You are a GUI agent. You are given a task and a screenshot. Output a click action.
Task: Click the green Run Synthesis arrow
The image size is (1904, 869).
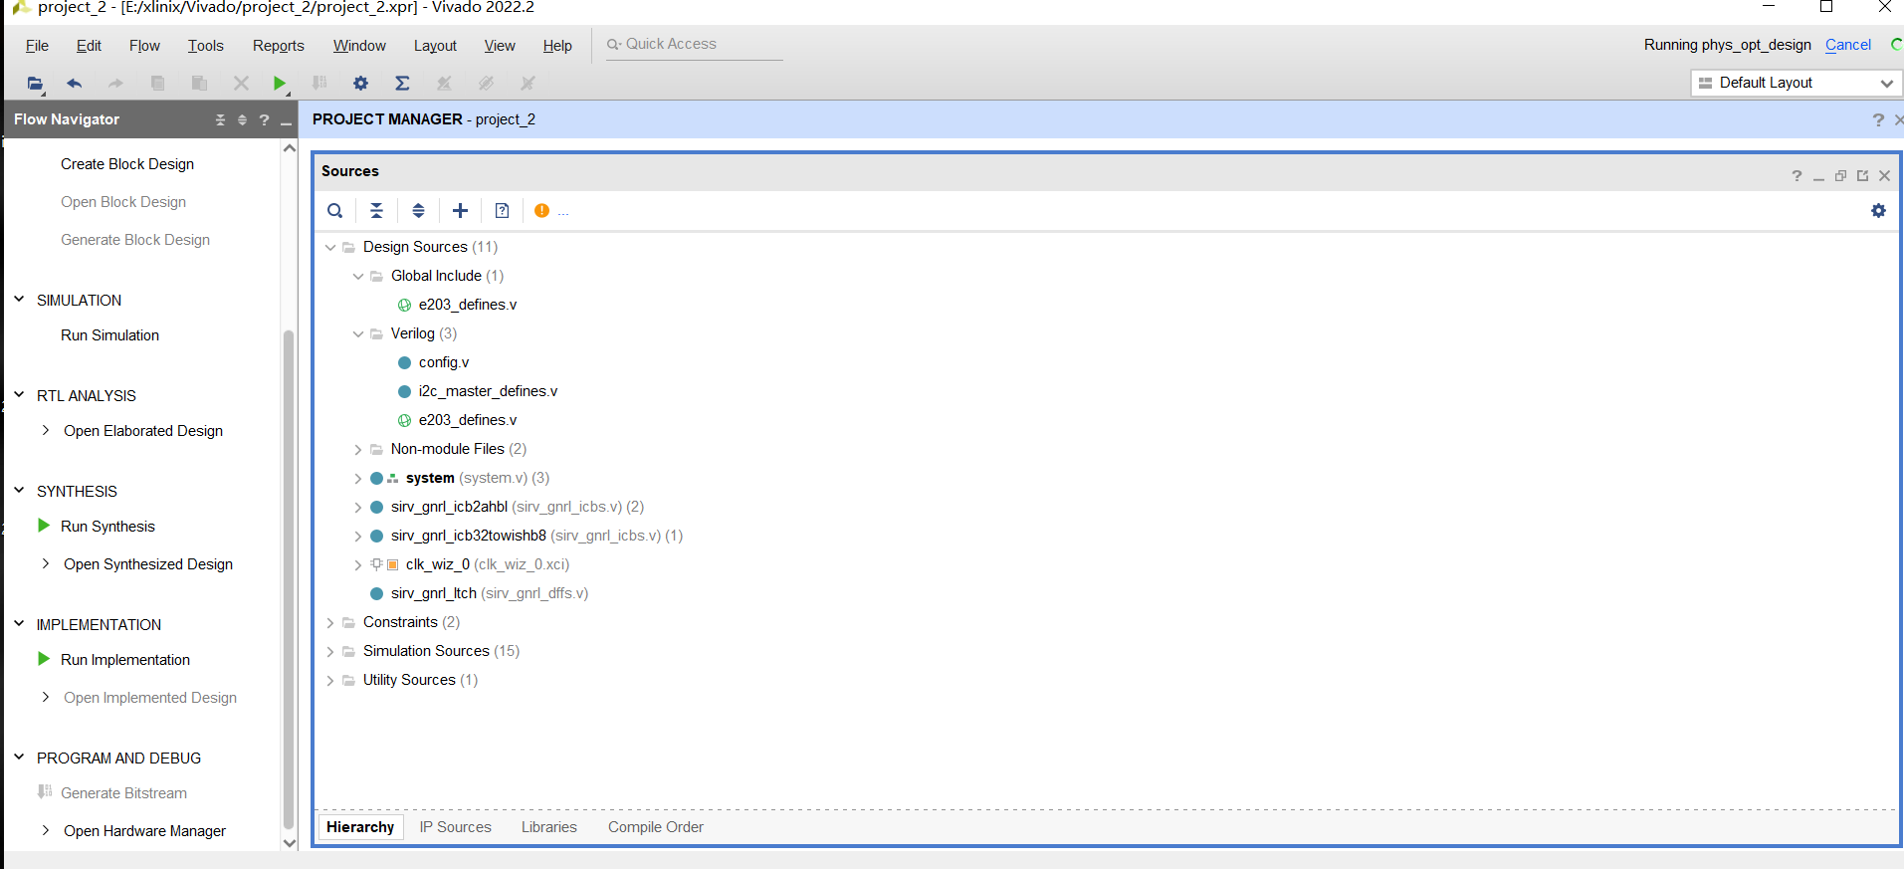click(x=44, y=526)
